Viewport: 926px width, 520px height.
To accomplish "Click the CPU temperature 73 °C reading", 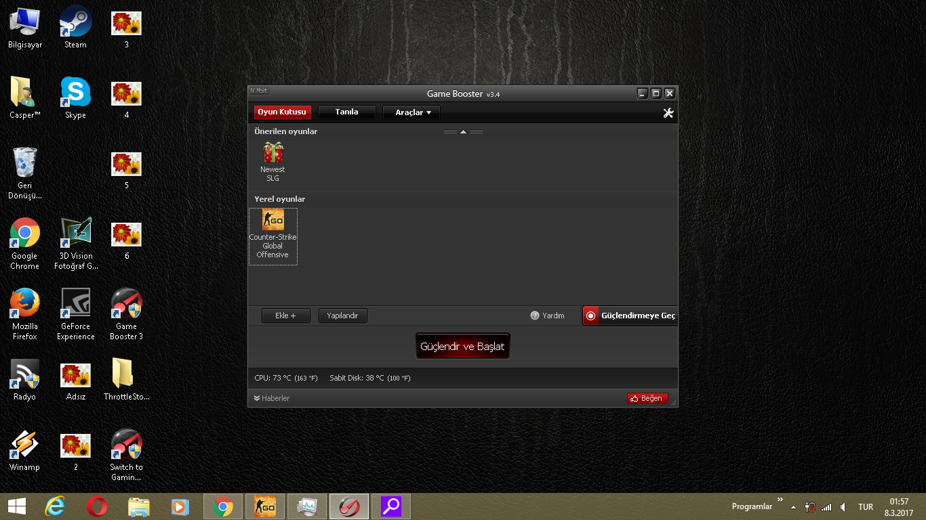I will [x=285, y=378].
